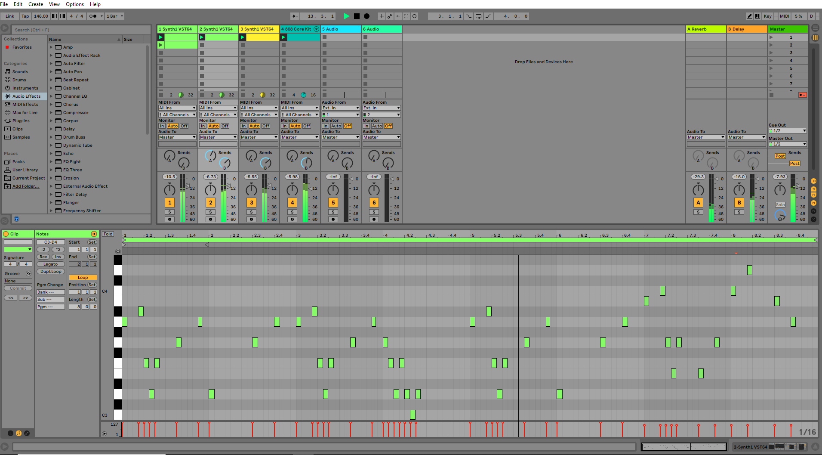This screenshot has width=822, height=455.
Task: Toggle the Automation Arm icon
Action: 390,16
